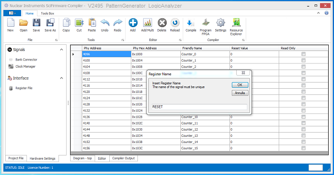Confirm register name with OK
334x175 pixels.
click(240, 85)
